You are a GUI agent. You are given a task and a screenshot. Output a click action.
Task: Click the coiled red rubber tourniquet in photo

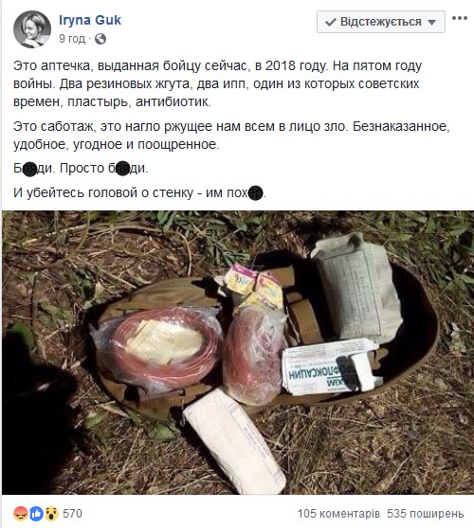tap(158, 348)
